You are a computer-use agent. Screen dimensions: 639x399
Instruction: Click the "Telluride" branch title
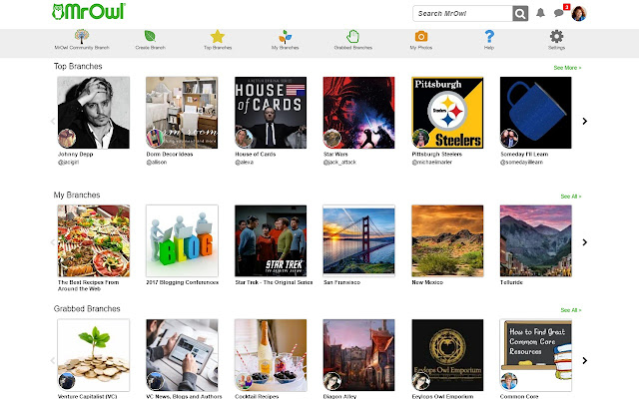(x=511, y=282)
